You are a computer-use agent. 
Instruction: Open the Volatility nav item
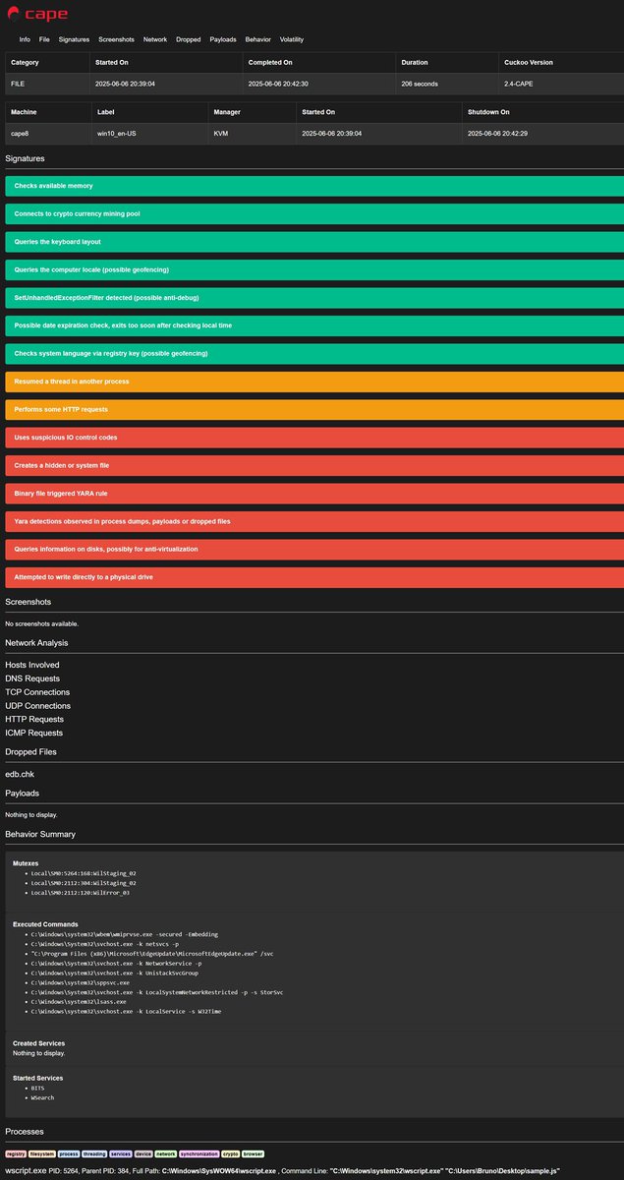292,39
